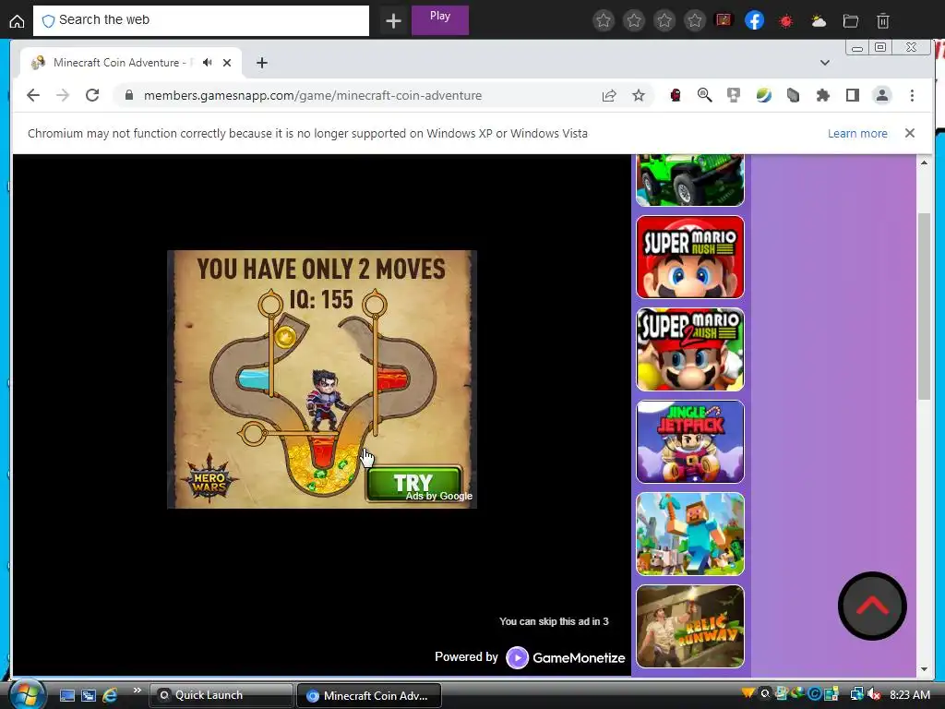Screen dimensions: 945x709
Task: Dismiss the Chromium unsupported warning bar
Action: (909, 133)
